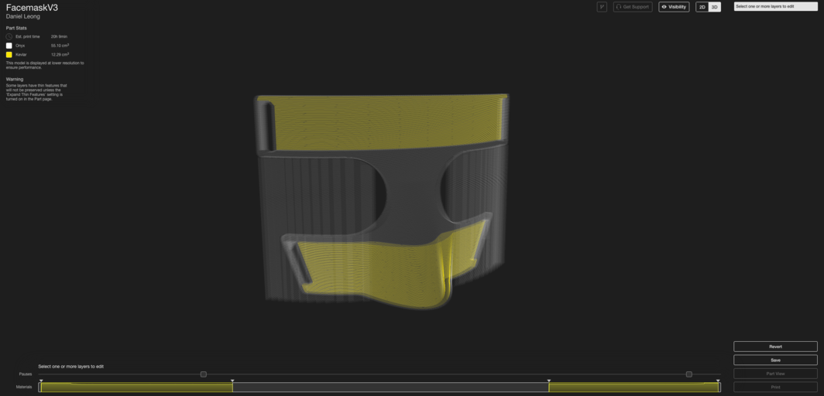Click the Kevlar volume '12.29 cm³'
824x396 pixels.
point(60,55)
